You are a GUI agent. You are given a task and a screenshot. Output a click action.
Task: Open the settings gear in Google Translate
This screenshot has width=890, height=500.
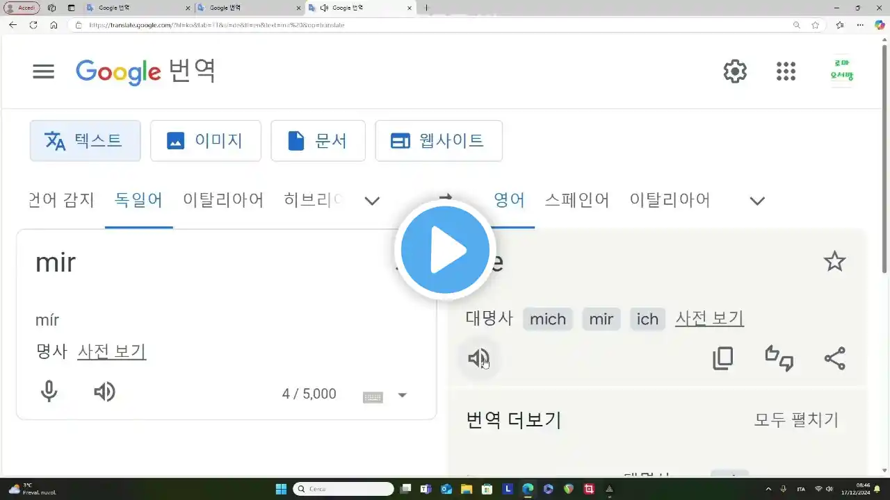point(735,72)
